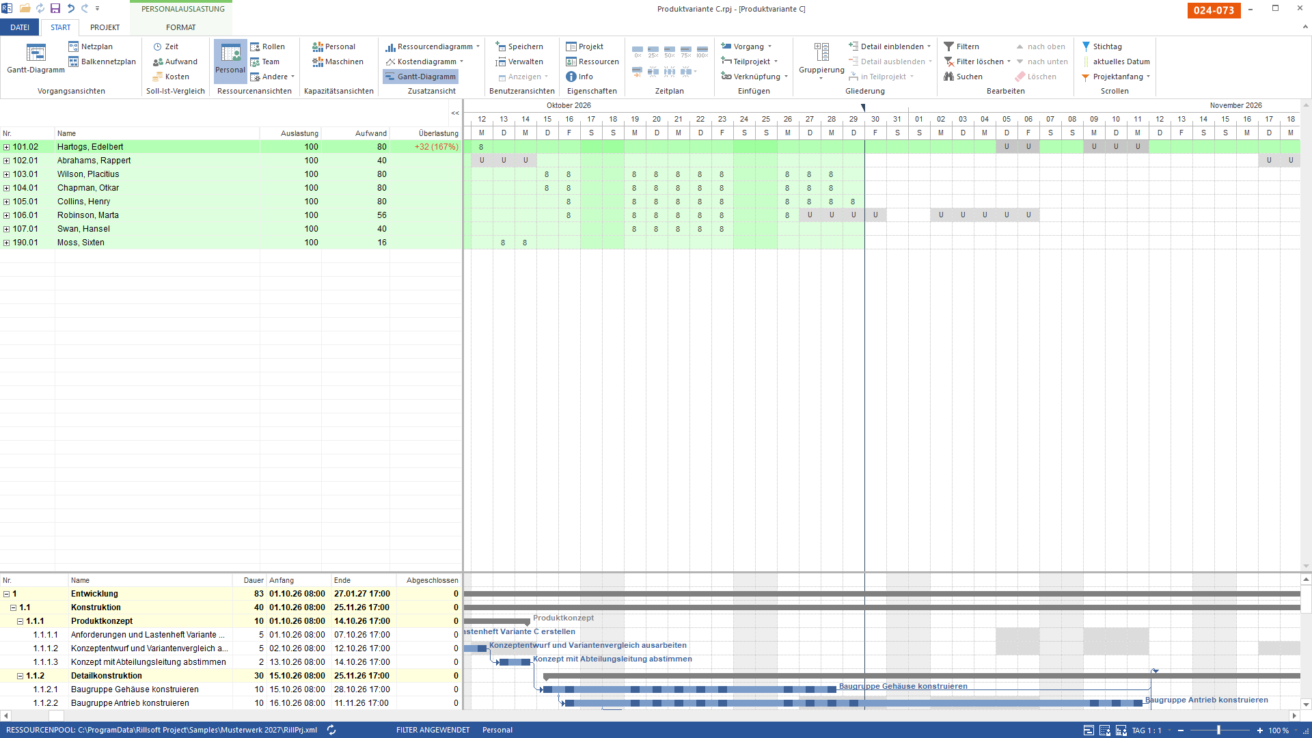Select the START ribbon tab

click(60, 27)
